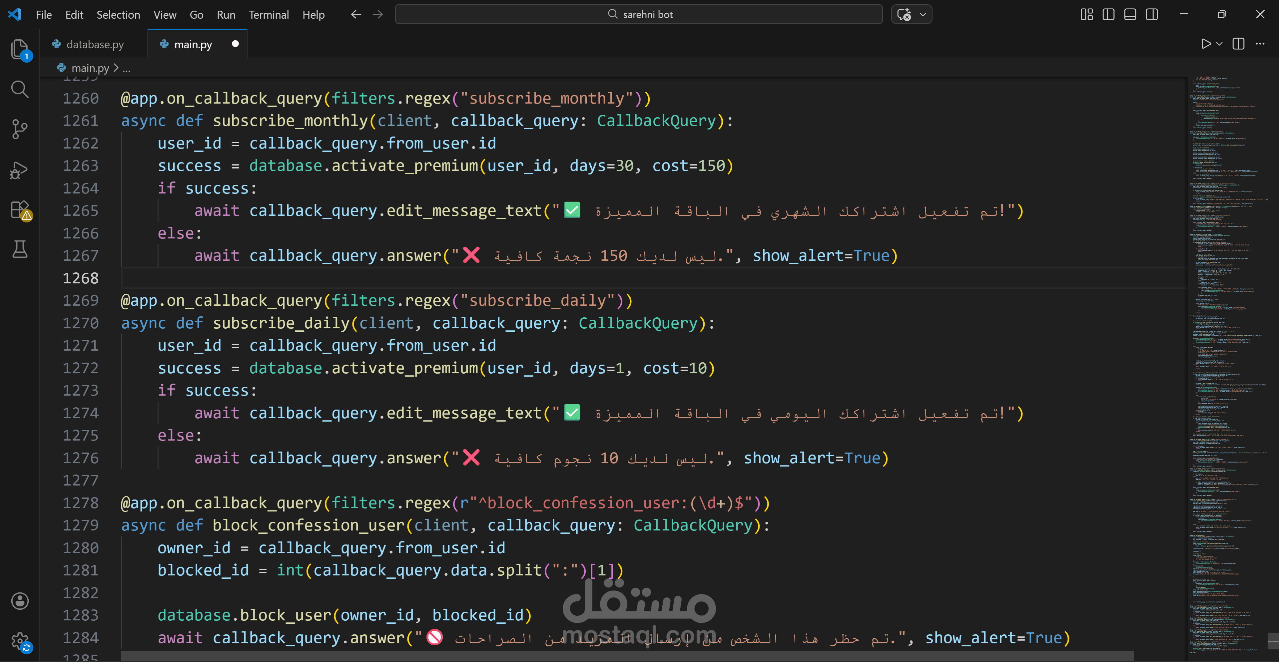The width and height of the screenshot is (1279, 662).
Task: Open the File menu
Action: [44, 14]
